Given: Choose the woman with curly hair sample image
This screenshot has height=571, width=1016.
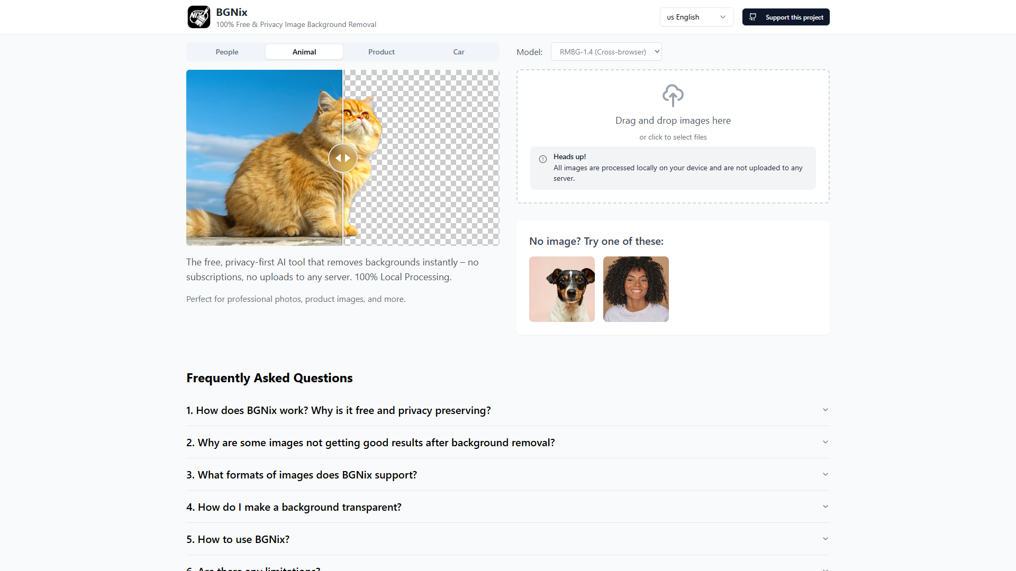Looking at the screenshot, I should (636, 289).
